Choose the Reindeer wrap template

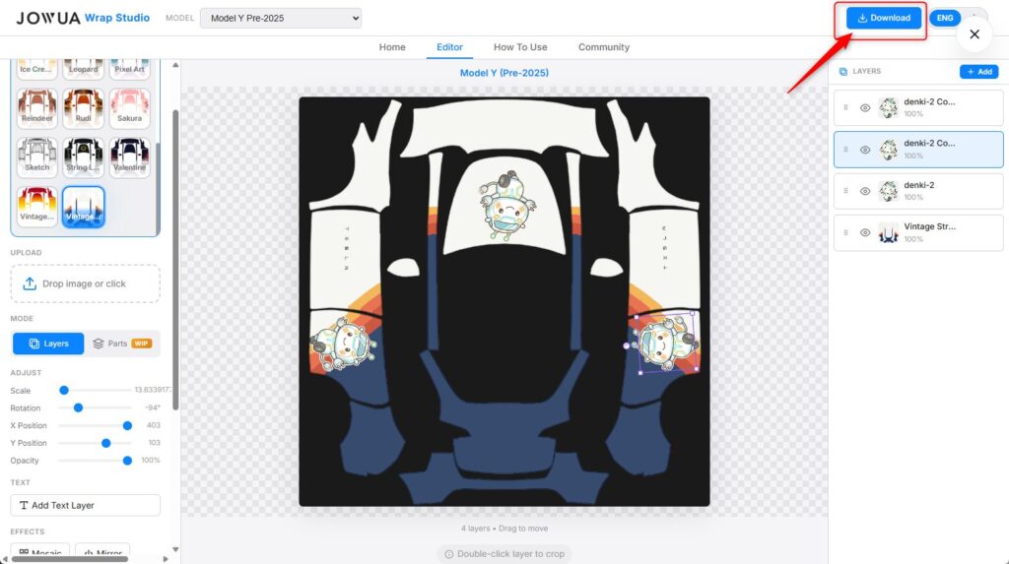pyautogui.click(x=37, y=106)
